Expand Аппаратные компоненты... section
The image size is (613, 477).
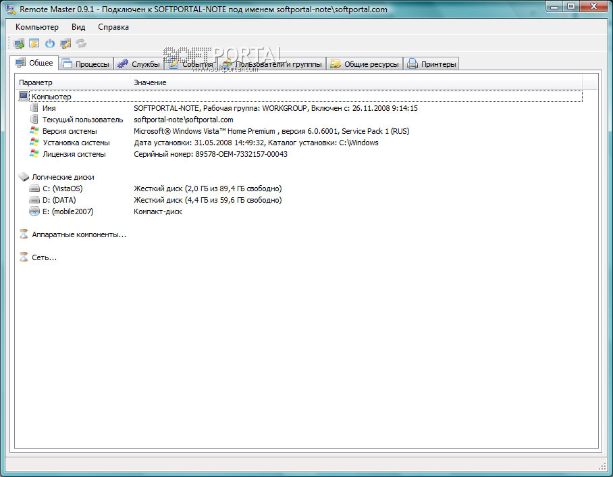(79, 234)
